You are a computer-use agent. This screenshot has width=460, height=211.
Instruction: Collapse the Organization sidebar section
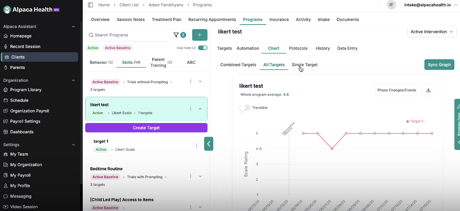(x=73, y=80)
